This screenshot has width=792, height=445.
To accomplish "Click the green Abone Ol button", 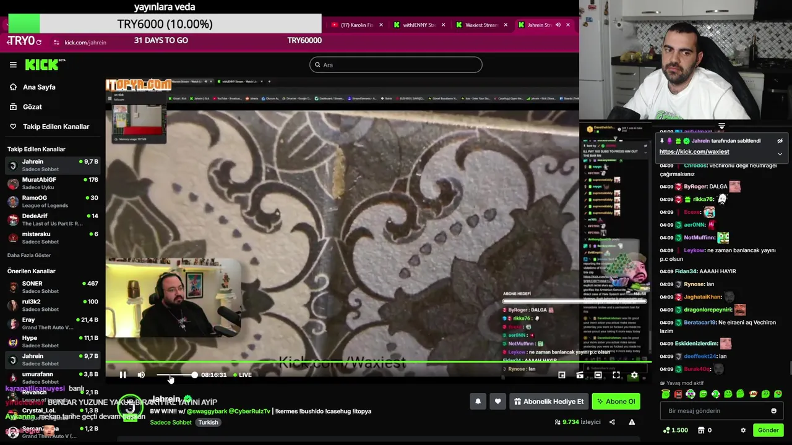I will (x=616, y=402).
